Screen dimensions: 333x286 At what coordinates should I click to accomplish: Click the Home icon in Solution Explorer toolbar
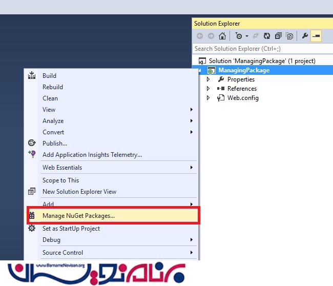(222, 36)
